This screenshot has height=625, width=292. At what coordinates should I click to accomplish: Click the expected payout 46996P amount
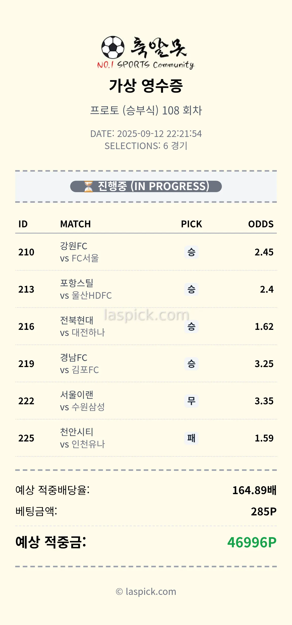click(x=252, y=542)
